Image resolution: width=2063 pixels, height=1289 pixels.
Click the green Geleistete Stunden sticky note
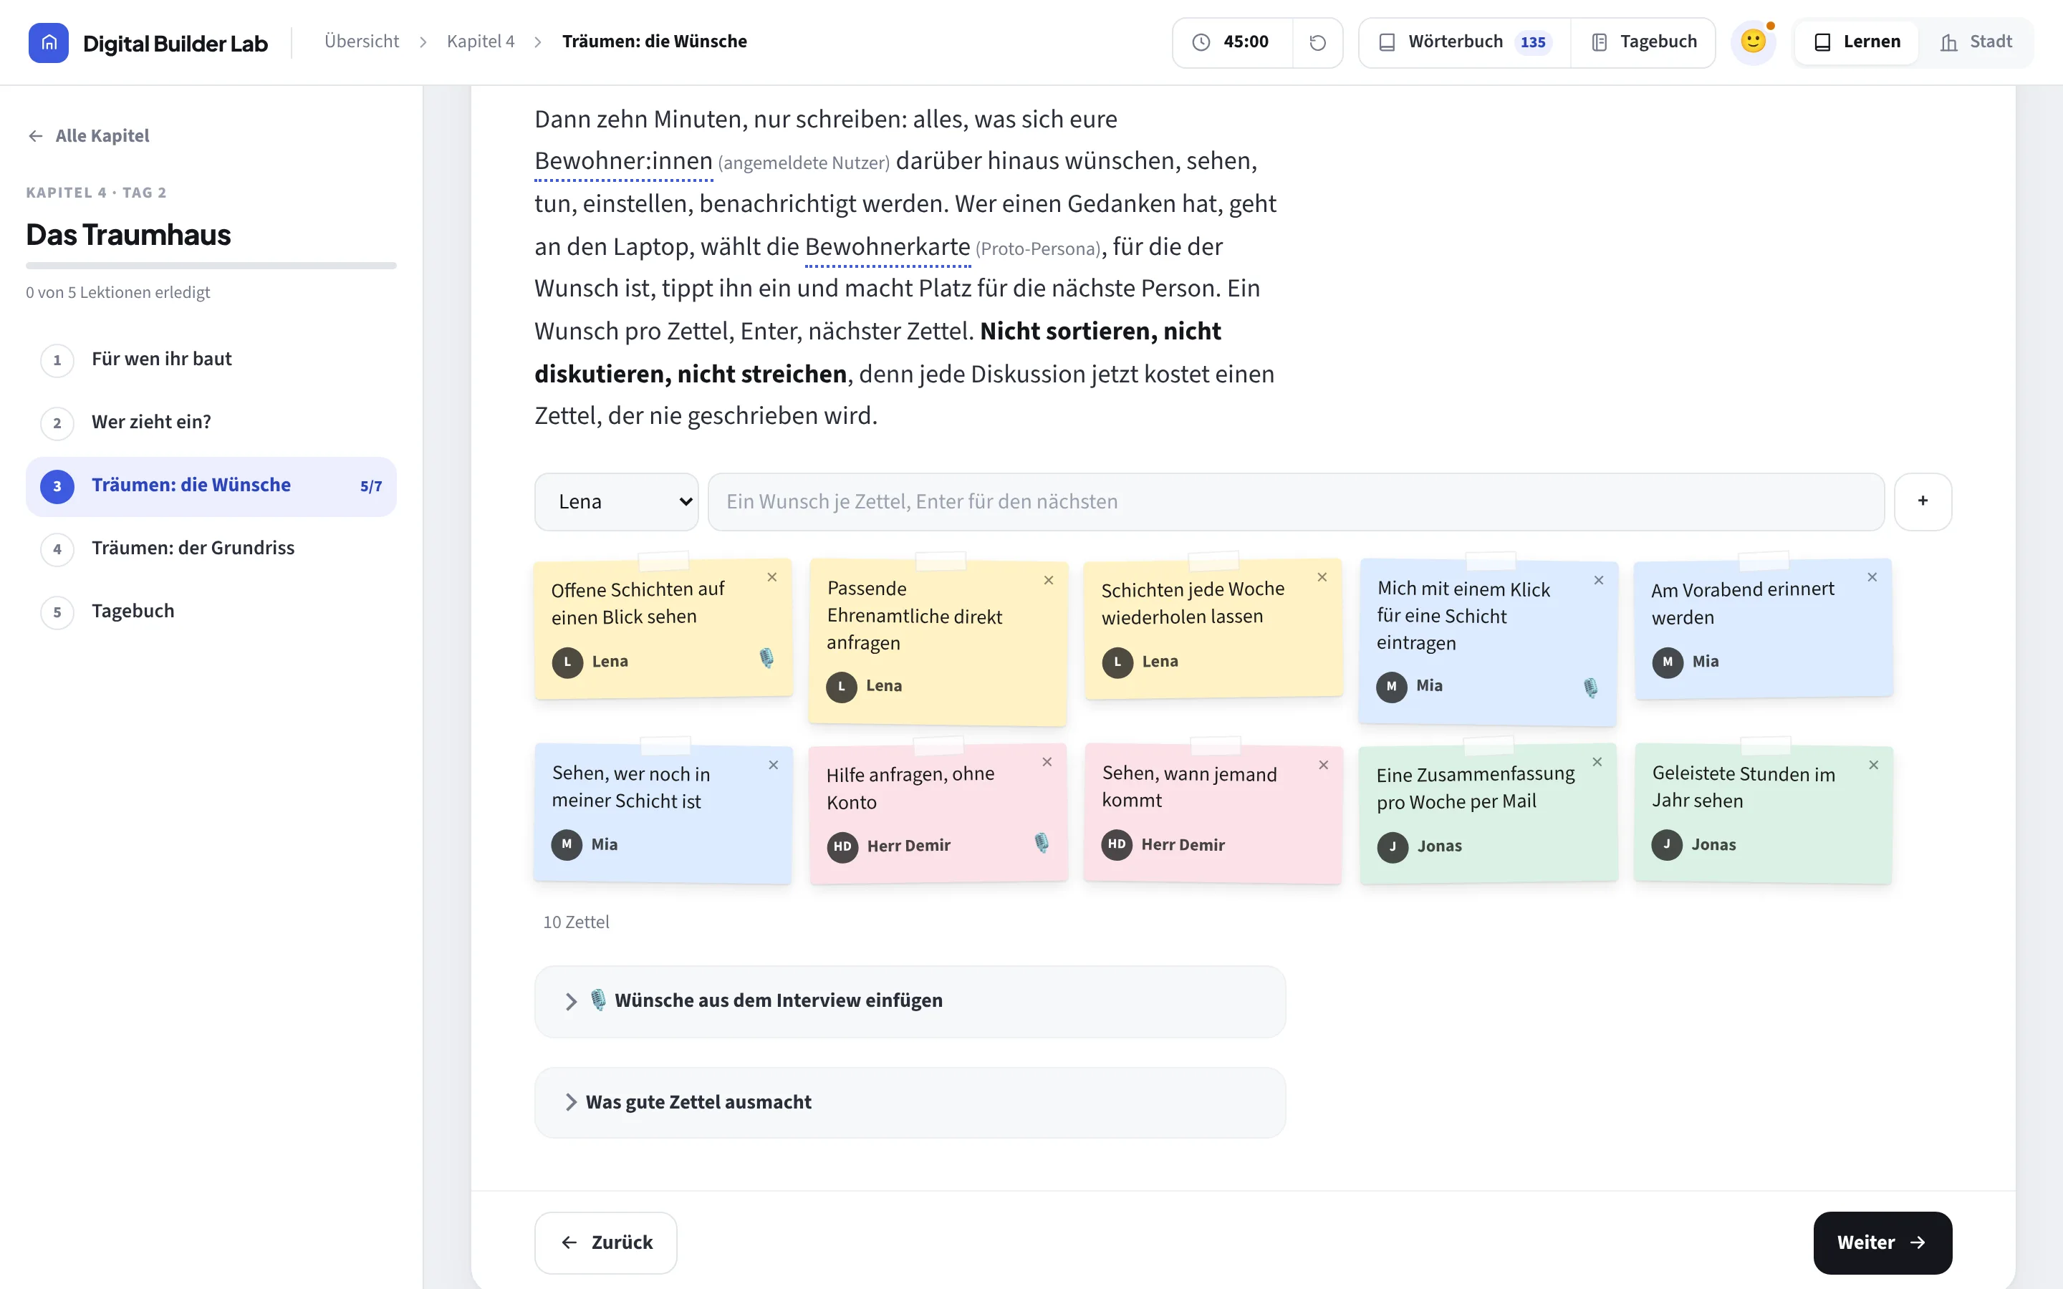pos(1763,814)
